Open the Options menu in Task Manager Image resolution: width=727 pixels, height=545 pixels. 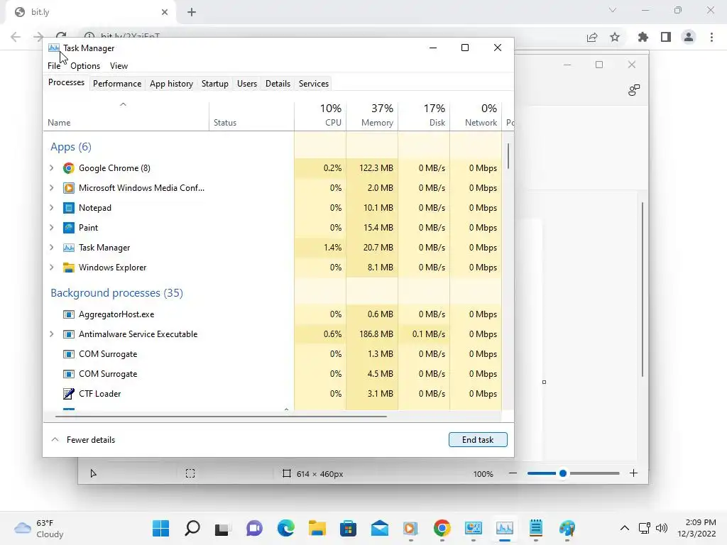[85, 66]
